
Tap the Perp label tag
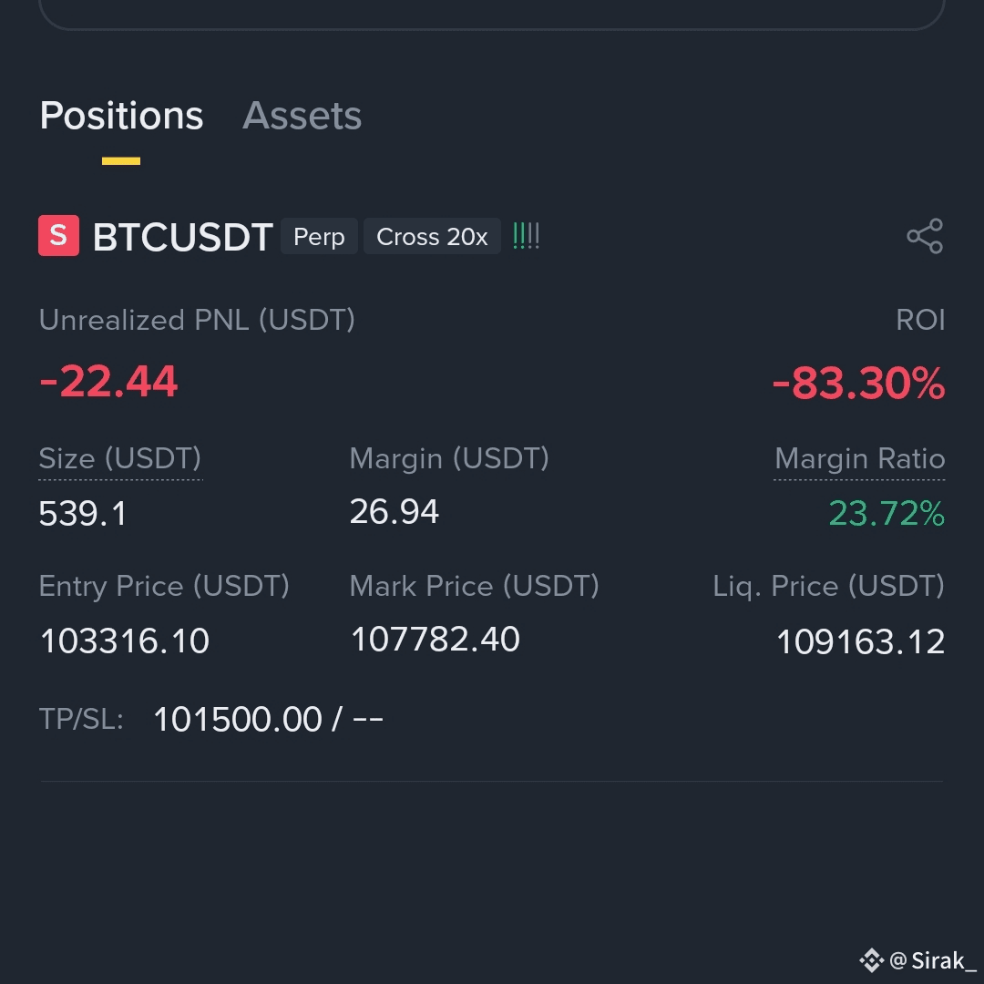click(319, 237)
